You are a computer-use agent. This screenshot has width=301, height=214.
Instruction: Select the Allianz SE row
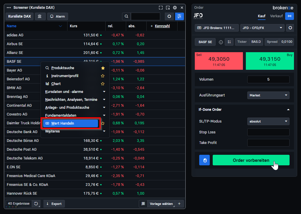95,53
